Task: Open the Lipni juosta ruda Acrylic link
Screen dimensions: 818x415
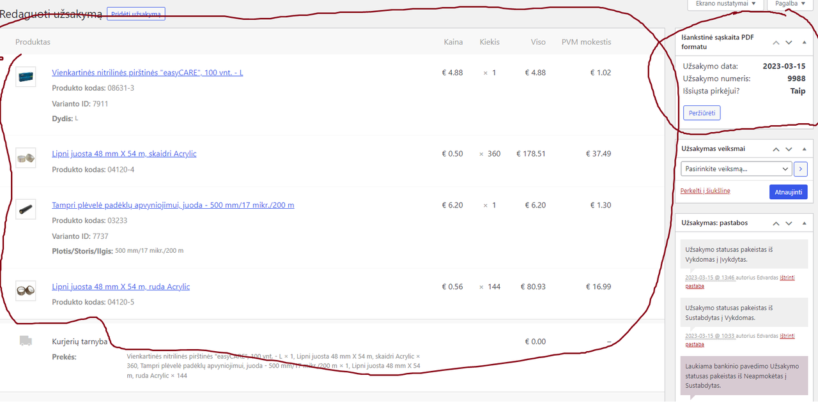Action: (121, 287)
